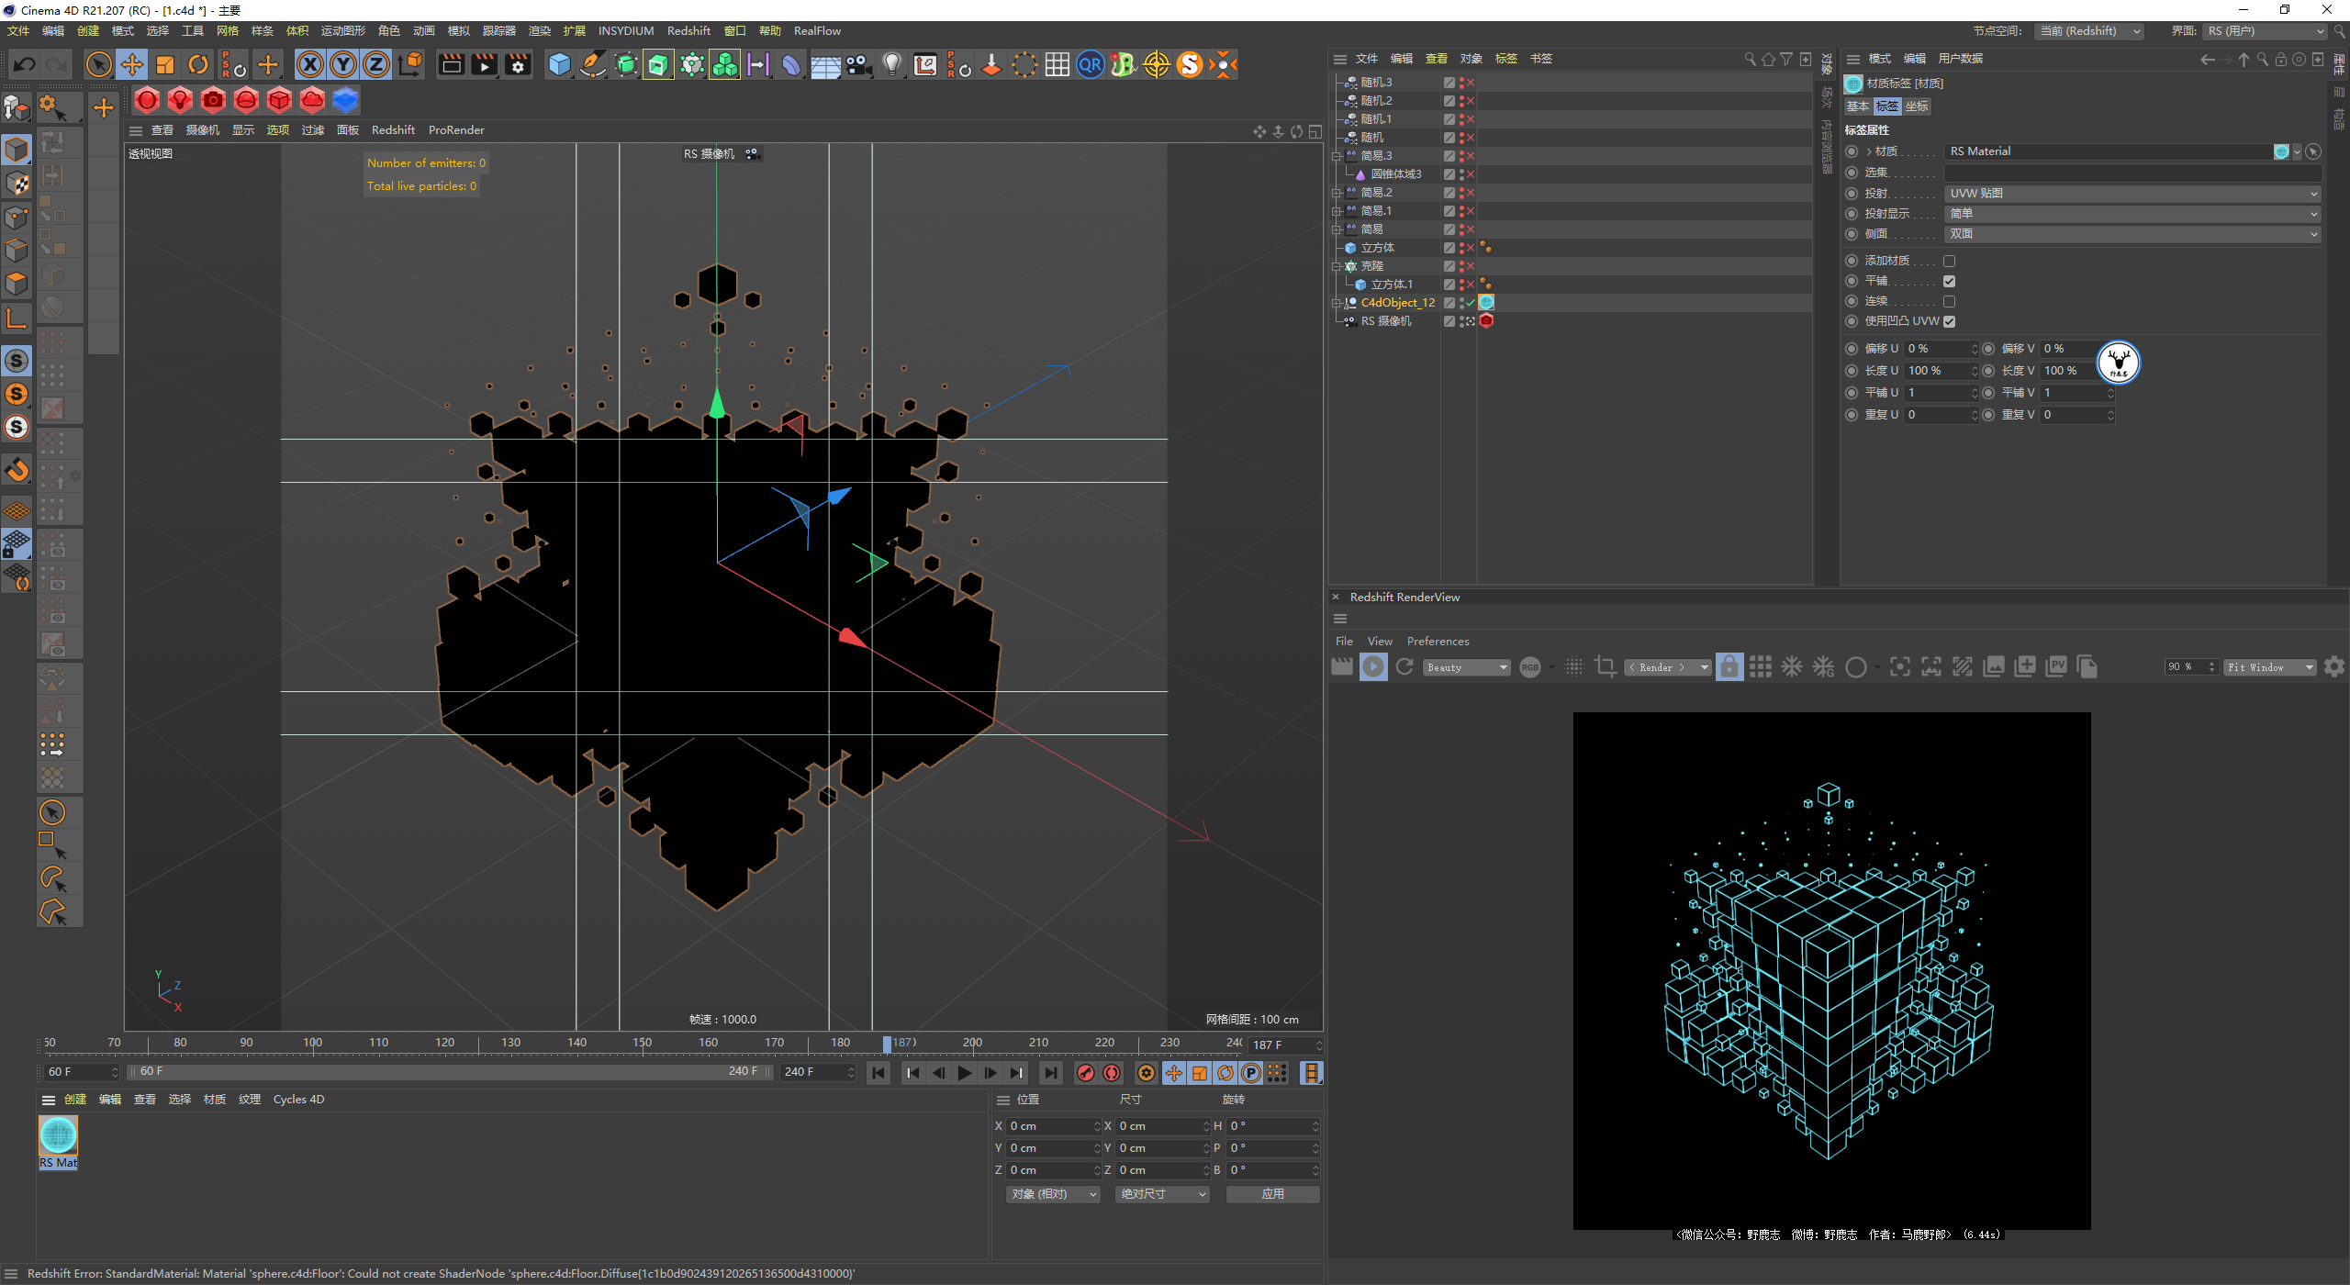
Task: Enable the 添加材质 checkbox
Action: click(x=1949, y=261)
